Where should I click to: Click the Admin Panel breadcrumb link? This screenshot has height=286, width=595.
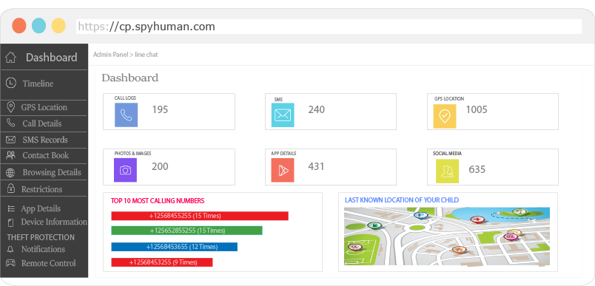[x=111, y=55]
